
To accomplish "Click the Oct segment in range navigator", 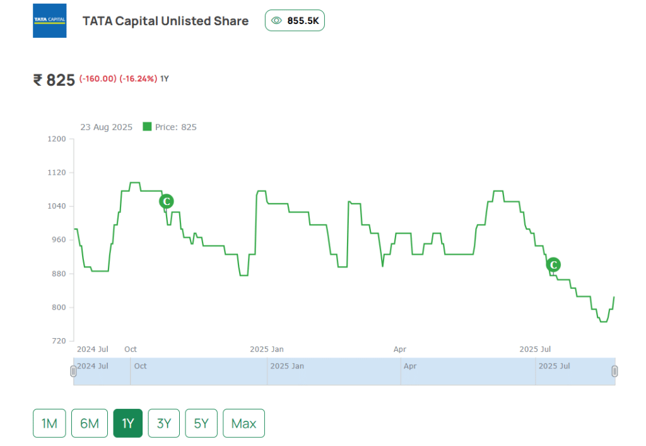I will (x=199, y=372).
